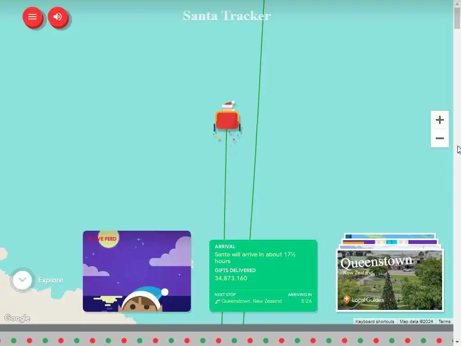
Task: Open the map Terms link
Action: point(444,321)
